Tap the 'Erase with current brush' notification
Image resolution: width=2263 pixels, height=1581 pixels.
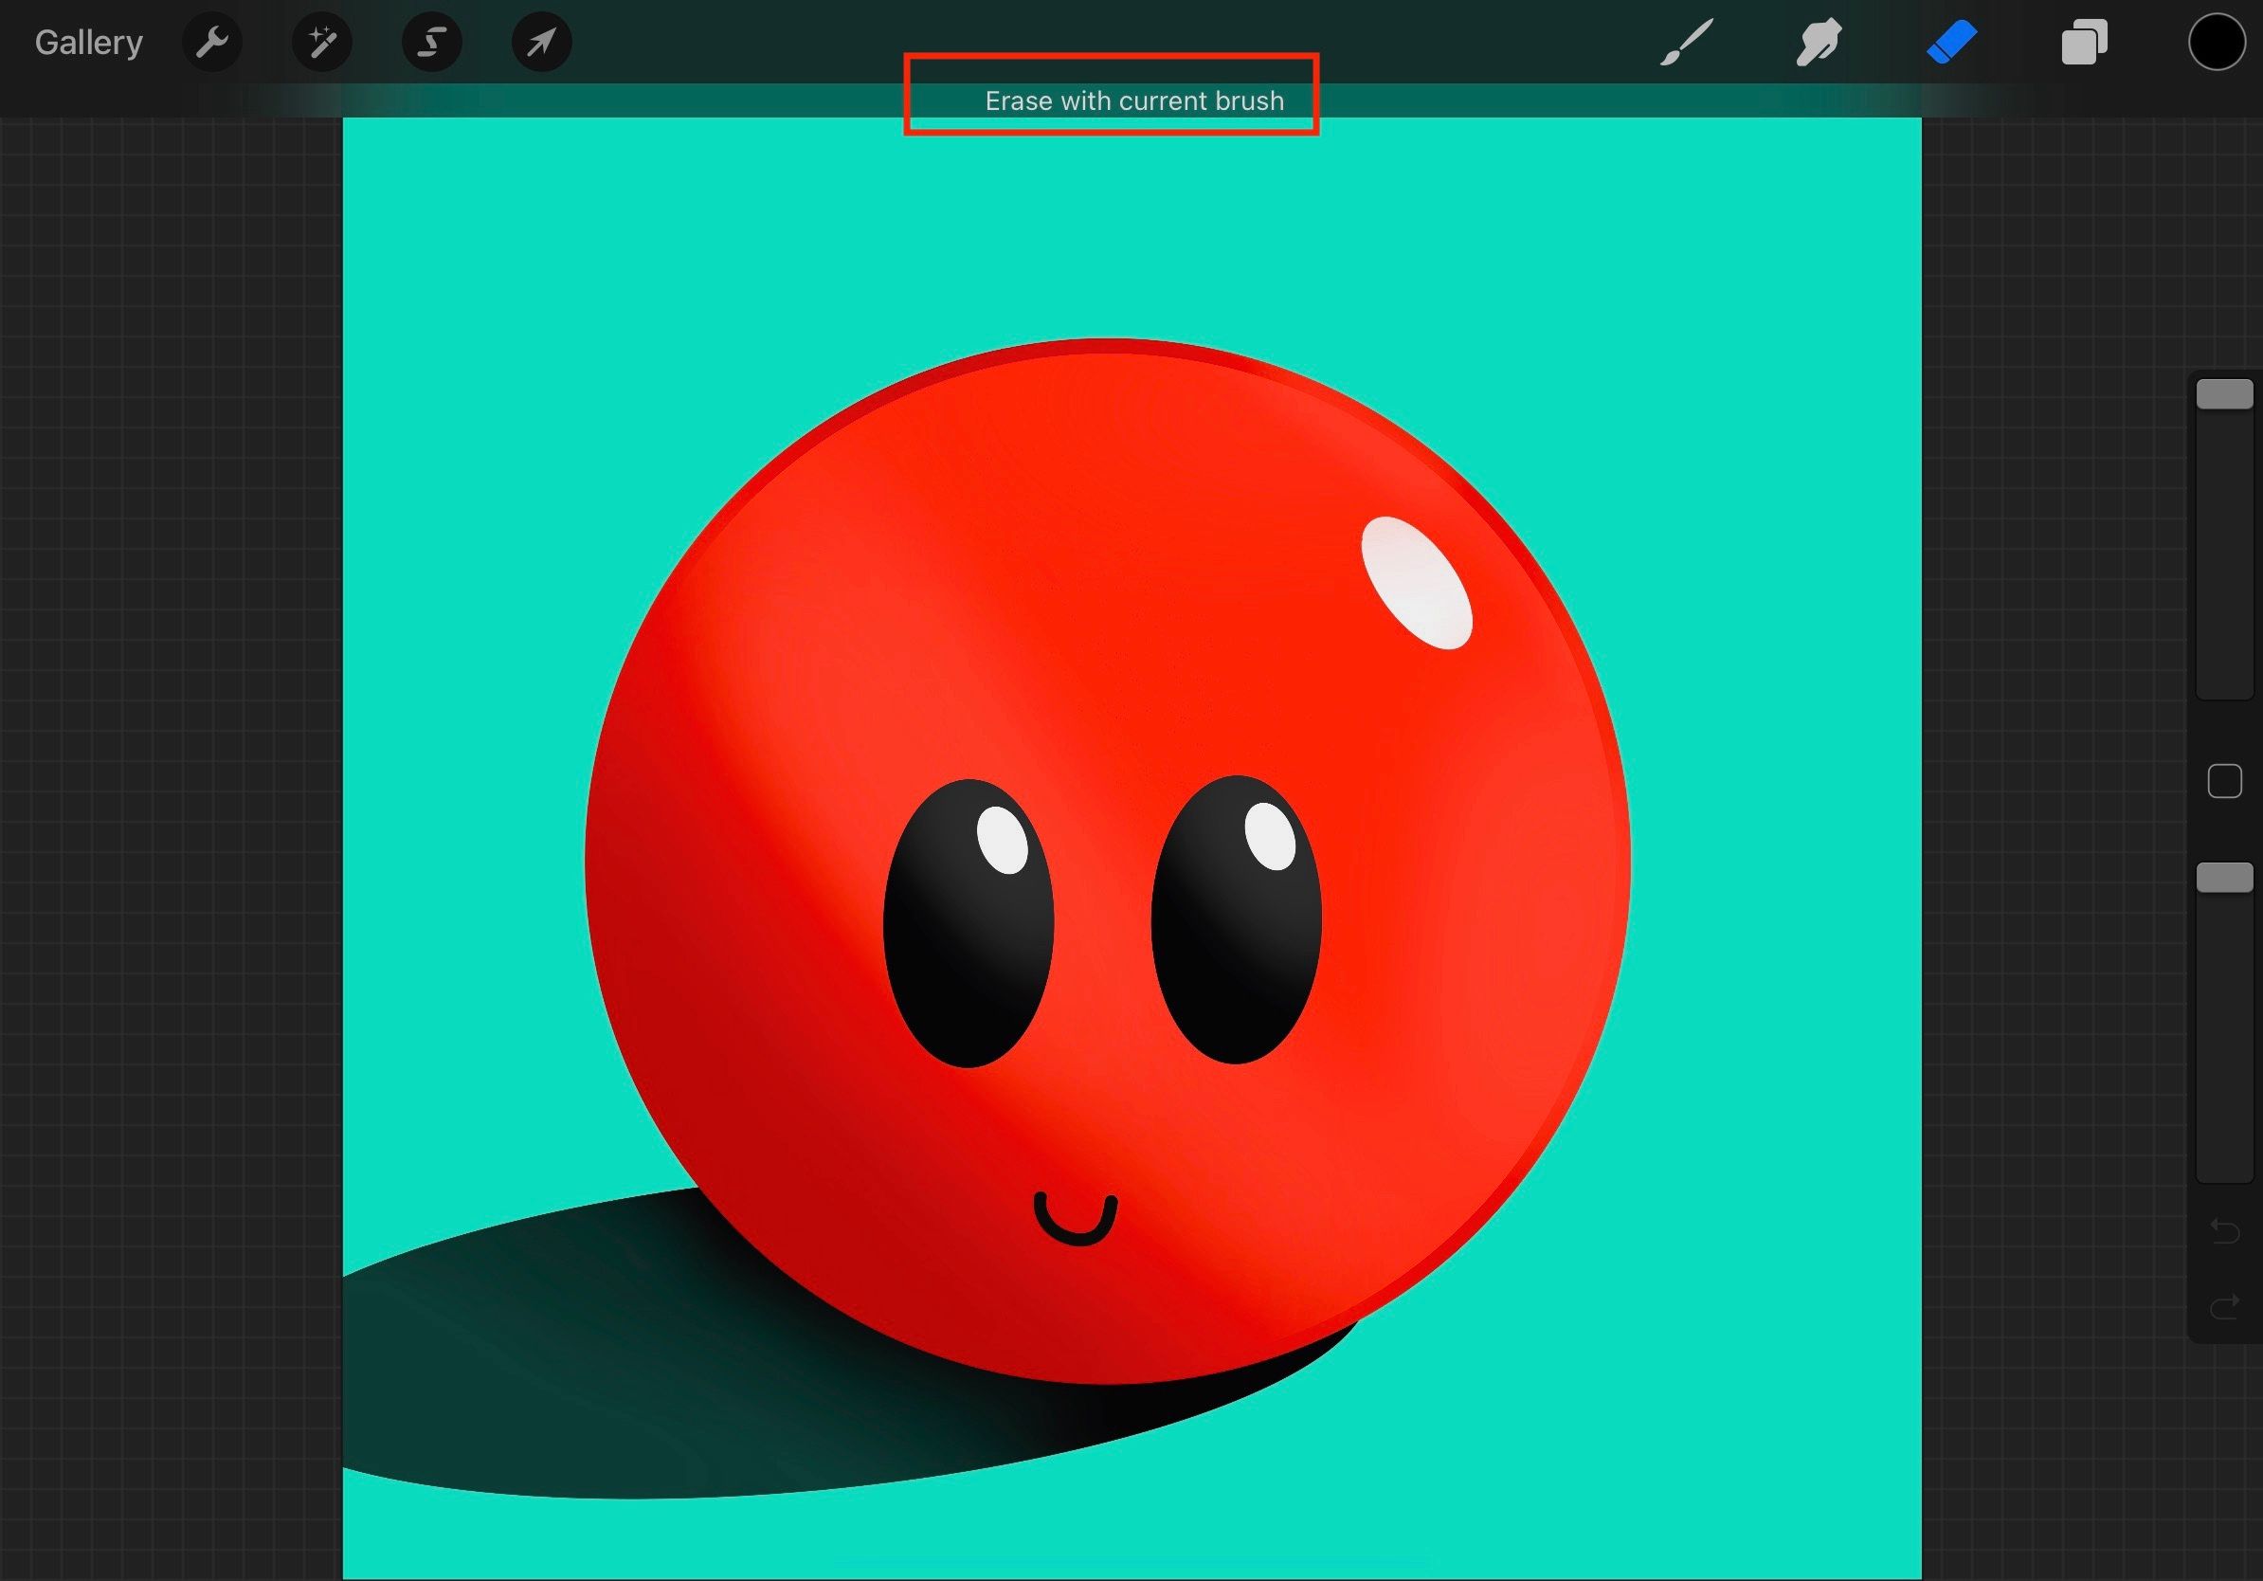coord(1133,100)
